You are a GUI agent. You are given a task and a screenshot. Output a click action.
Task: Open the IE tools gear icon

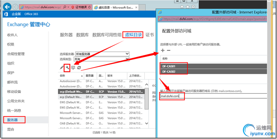coord(194,7)
